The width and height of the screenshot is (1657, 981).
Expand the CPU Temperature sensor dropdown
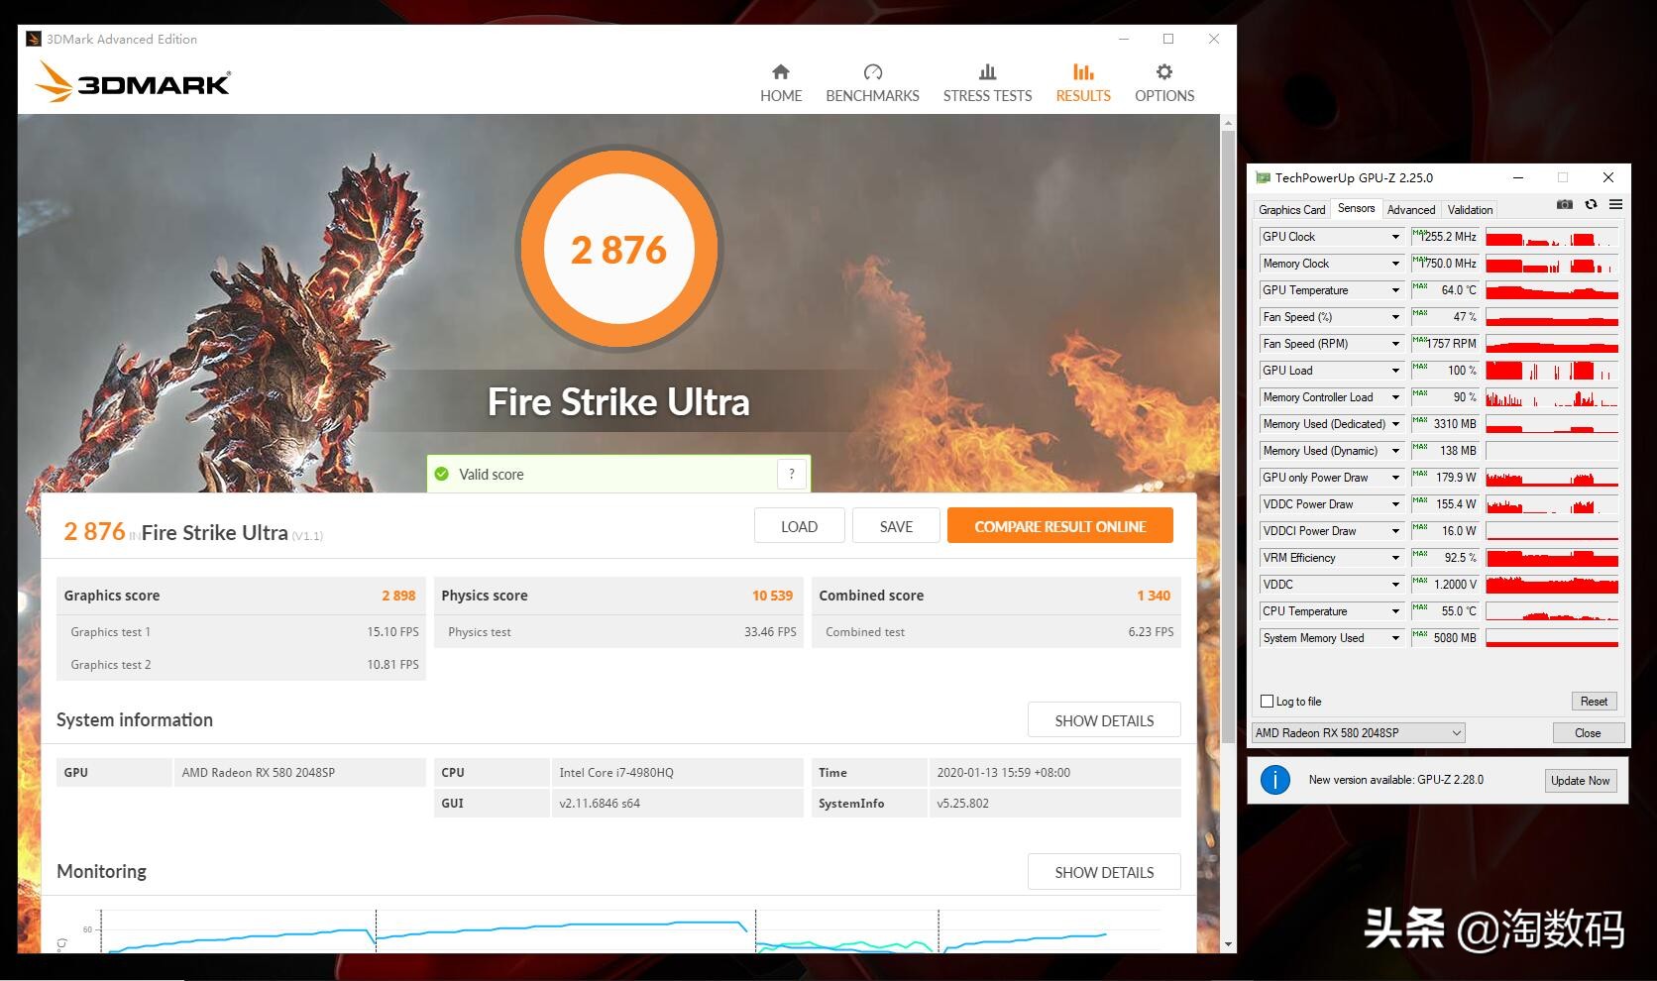coord(1395,611)
